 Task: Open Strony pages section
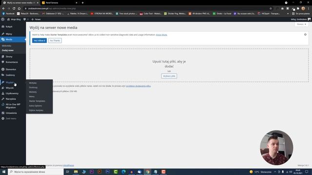coord(9,56)
